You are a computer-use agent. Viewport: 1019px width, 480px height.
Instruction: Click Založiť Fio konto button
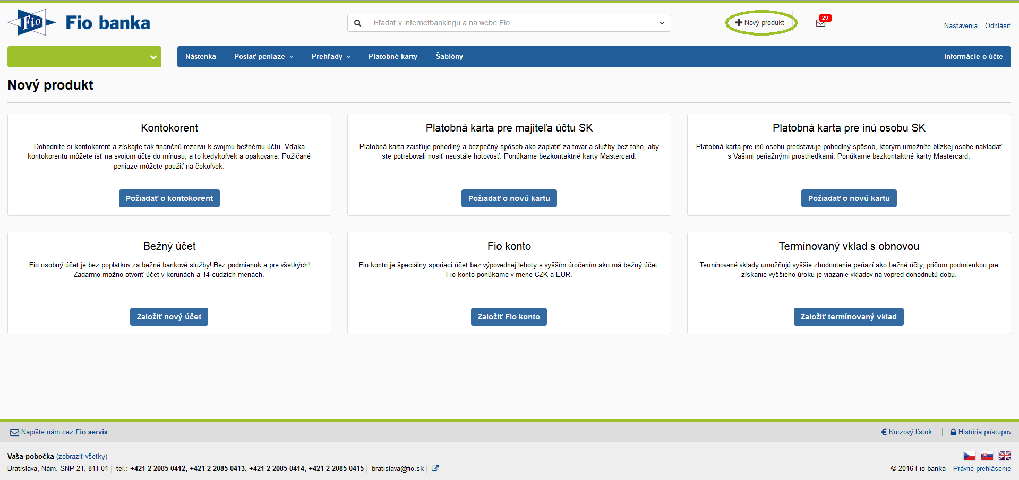coord(509,317)
